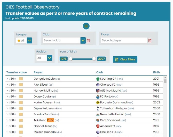Viewport: 173px width, 137px height.
Task: Open the Position dropdown arrow
Action: click(50, 58)
